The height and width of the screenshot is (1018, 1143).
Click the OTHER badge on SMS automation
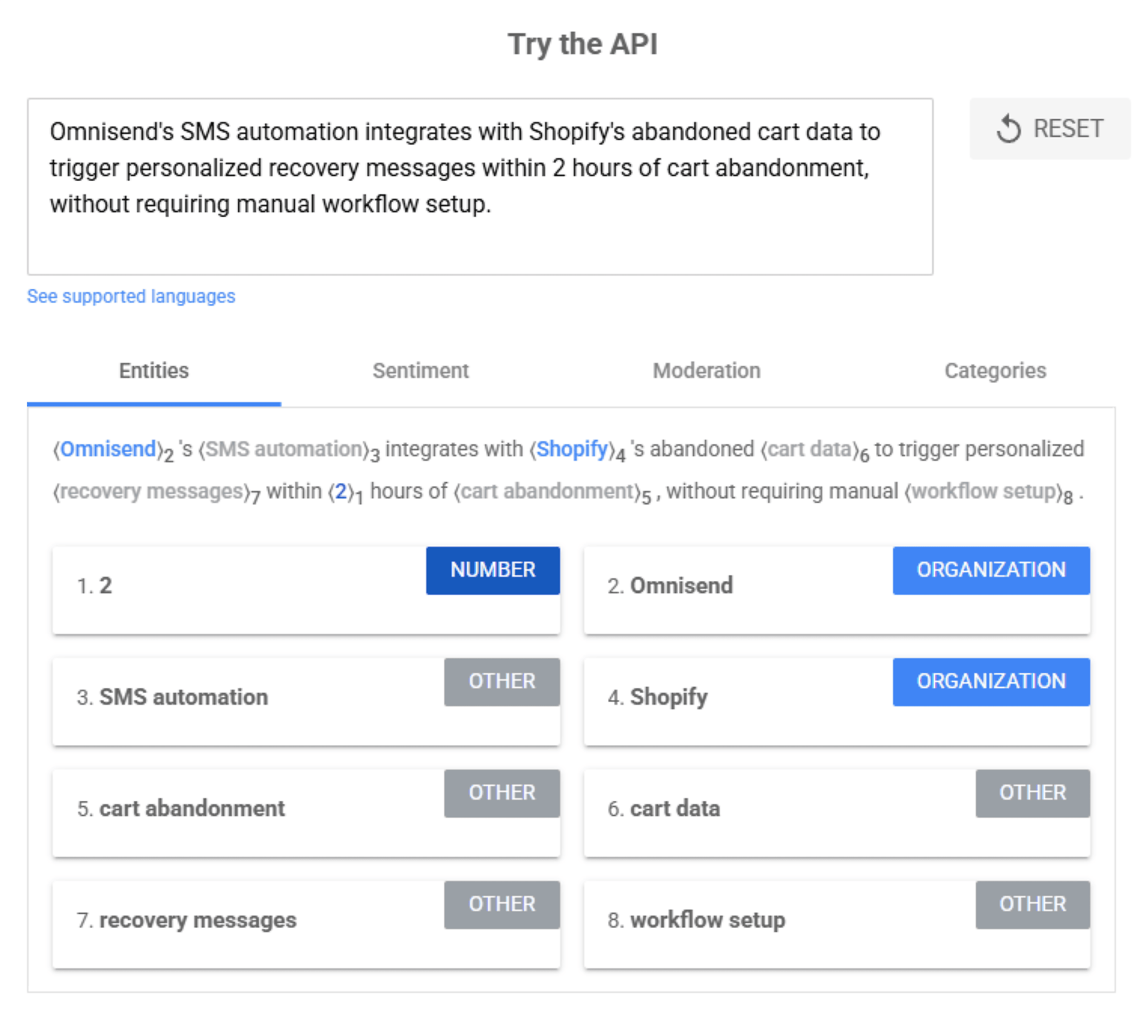[x=501, y=681]
